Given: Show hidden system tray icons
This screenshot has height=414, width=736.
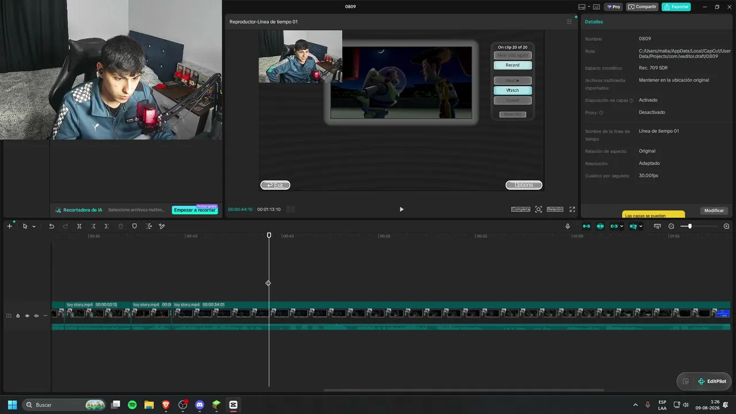Looking at the screenshot, I should [x=635, y=405].
